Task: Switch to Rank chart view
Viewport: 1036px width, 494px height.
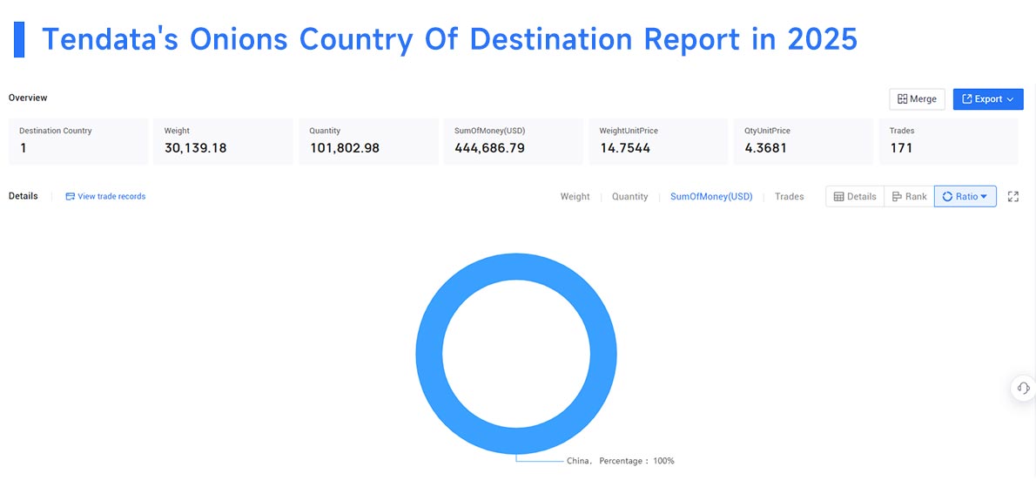Action: [909, 196]
